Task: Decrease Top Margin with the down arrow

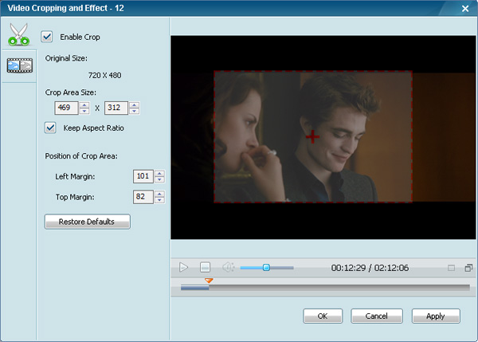Action: [x=159, y=200]
